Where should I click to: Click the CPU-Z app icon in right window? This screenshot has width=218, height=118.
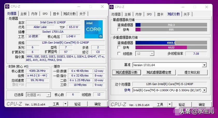pos(111,7)
